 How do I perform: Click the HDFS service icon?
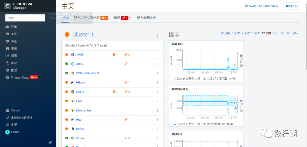pos(73,92)
